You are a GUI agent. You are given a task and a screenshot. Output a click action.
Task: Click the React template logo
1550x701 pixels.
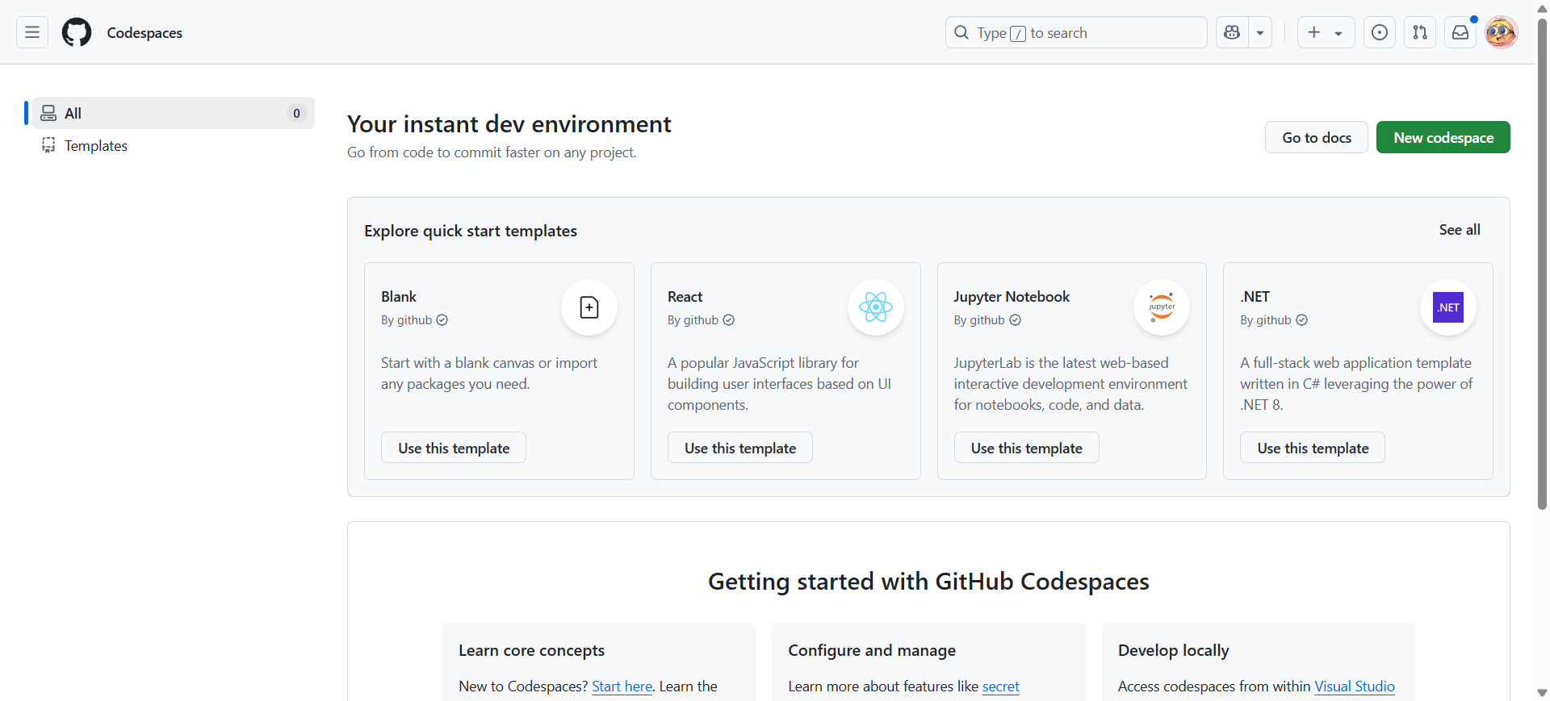876,307
